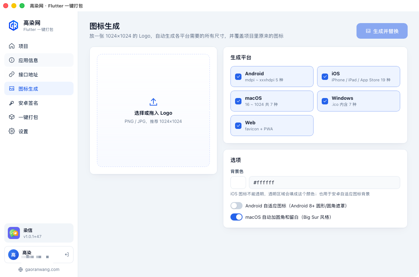
Task: Open 接口地址 in the sidebar
Action: (x=39, y=74)
